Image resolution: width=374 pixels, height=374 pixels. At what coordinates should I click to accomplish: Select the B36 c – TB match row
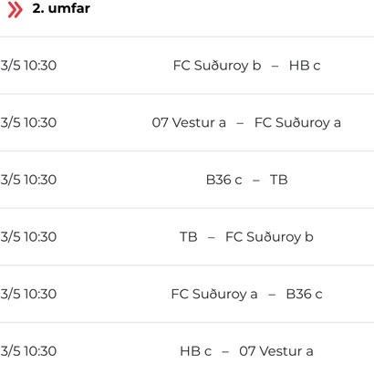click(x=187, y=180)
